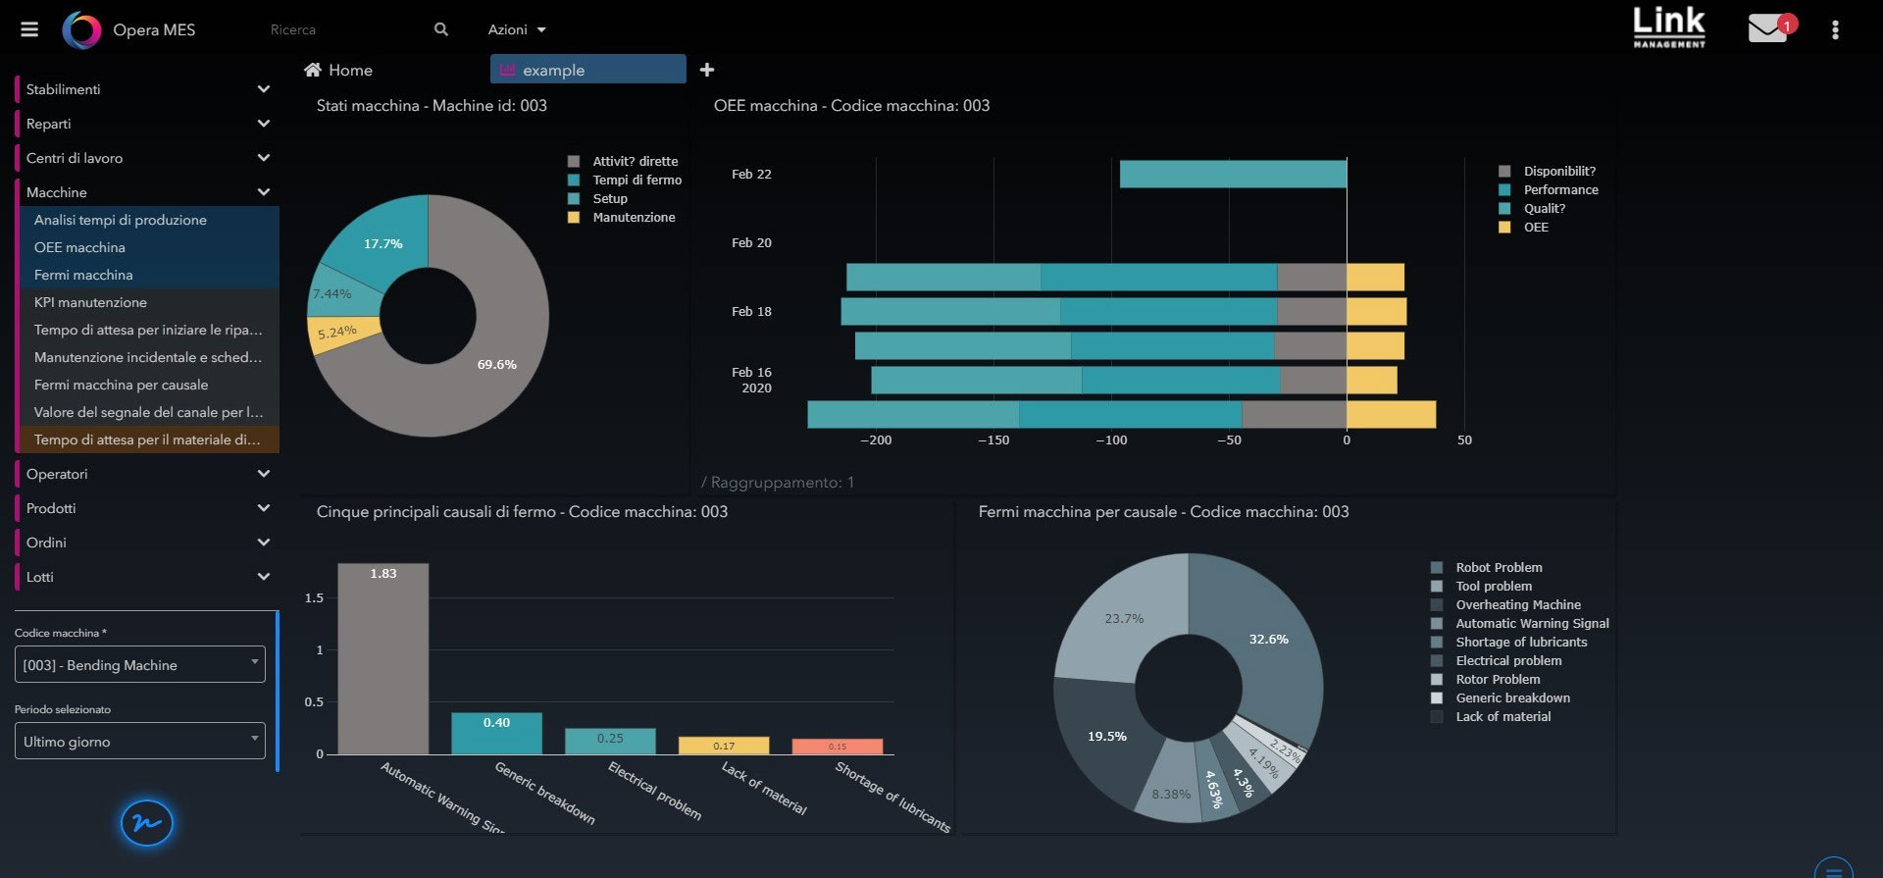The width and height of the screenshot is (1883, 878).
Task: Click the Opera MES logo icon
Action: tap(81, 30)
